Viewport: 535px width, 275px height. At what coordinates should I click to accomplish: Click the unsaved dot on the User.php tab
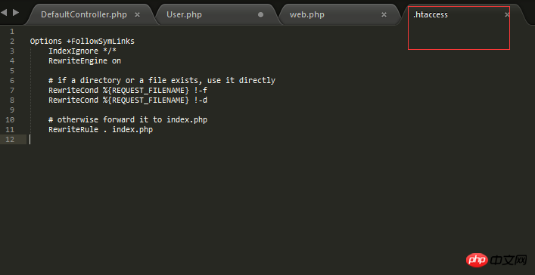260,14
